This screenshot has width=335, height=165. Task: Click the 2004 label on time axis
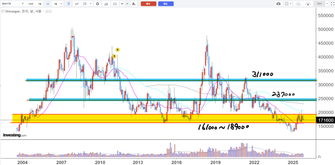(23, 162)
